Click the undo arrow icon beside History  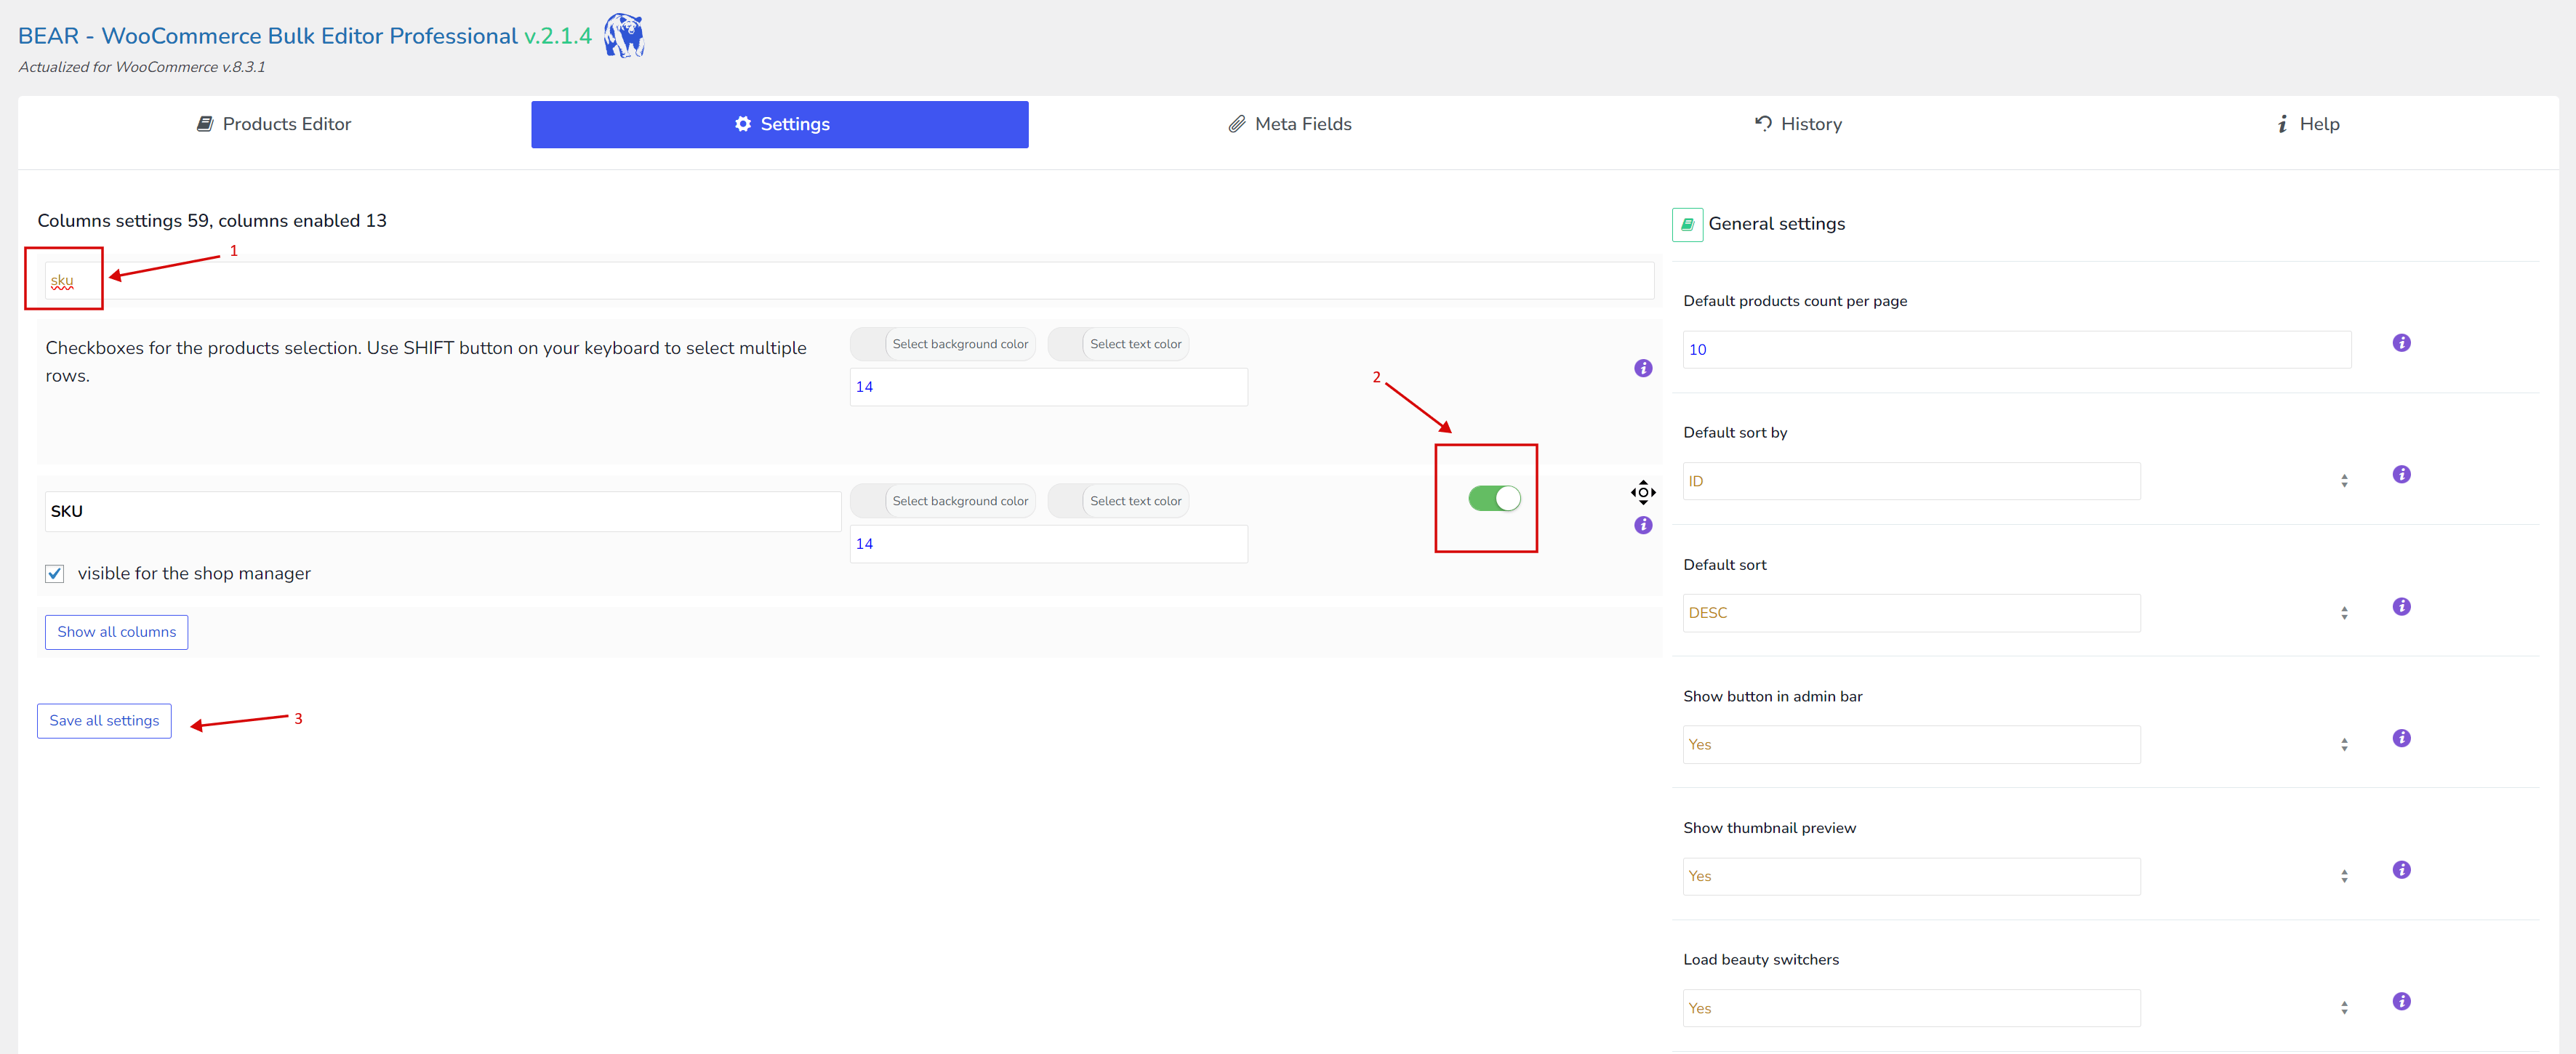[x=1763, y=123]
